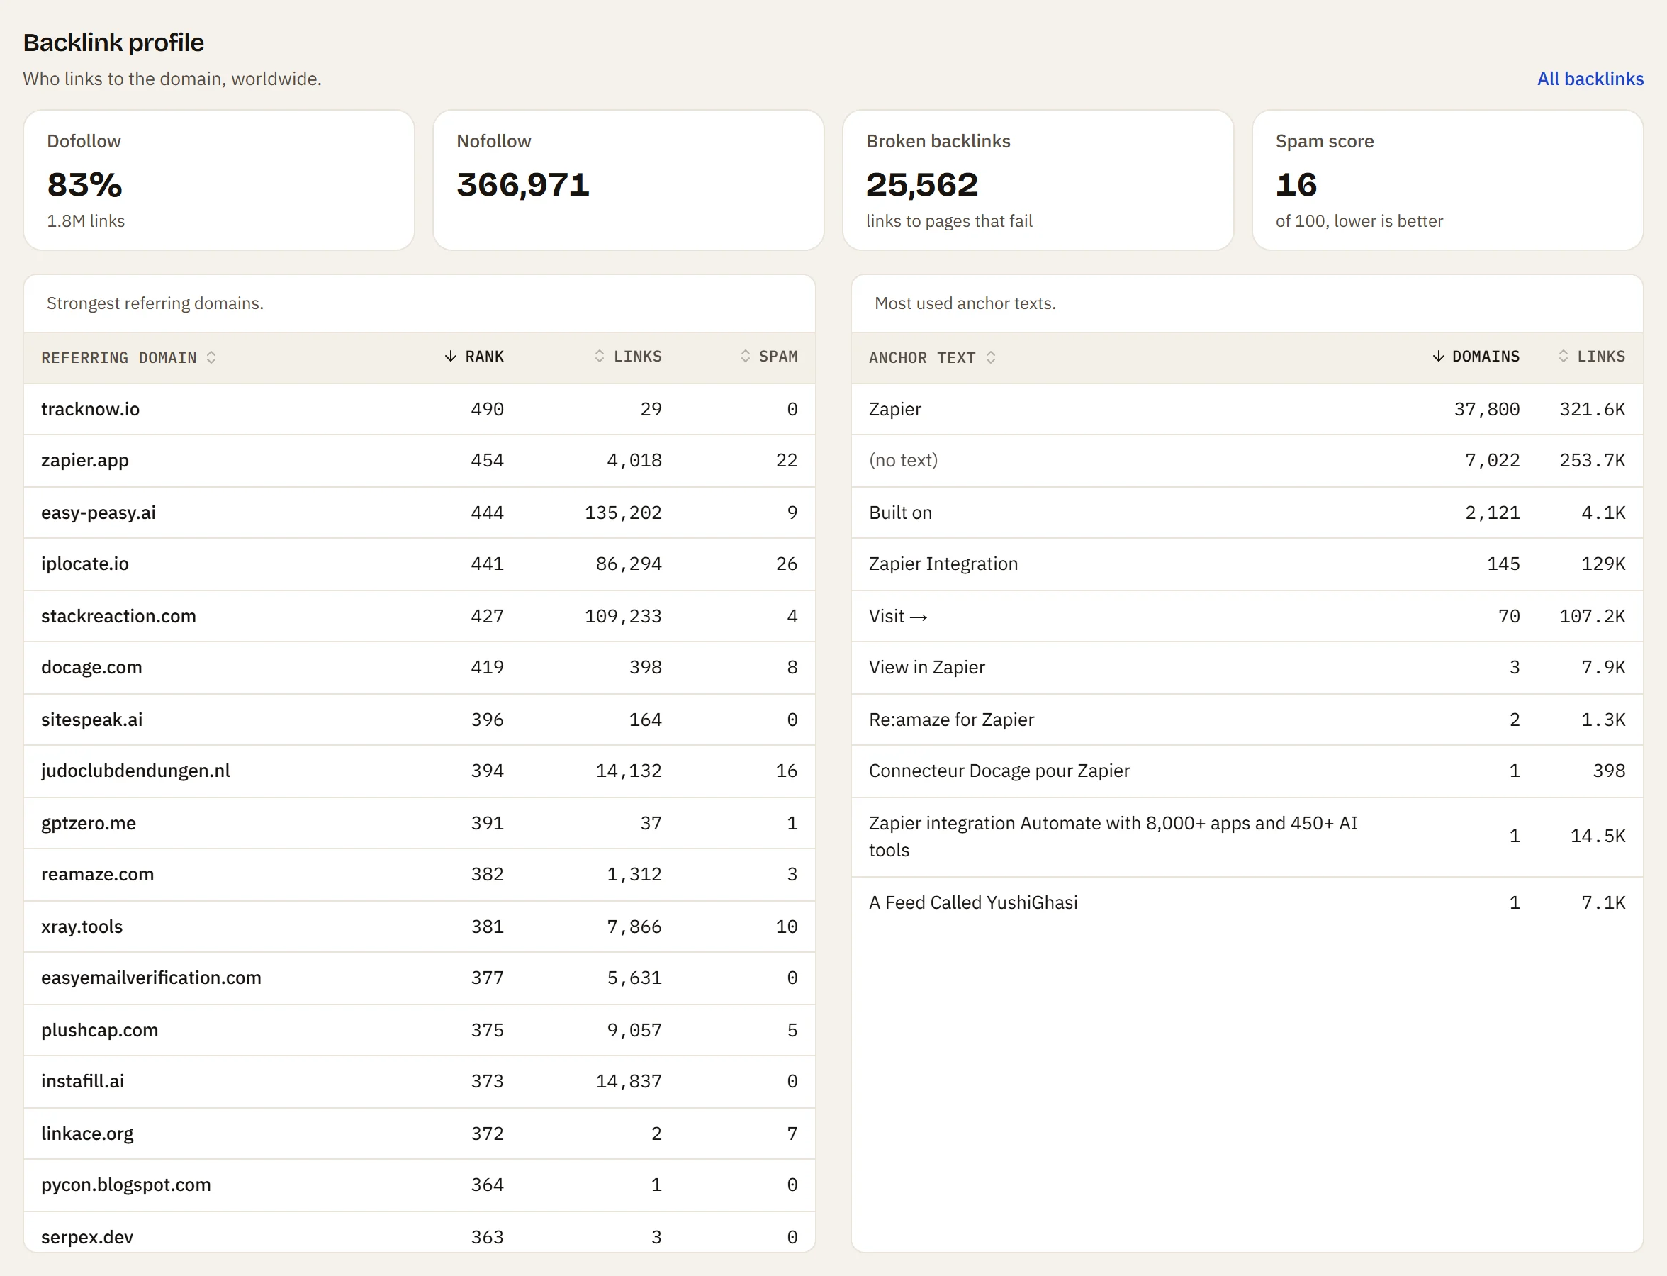The width and height of the screenshot is (1667, 1276).
Task: Sort anchors by Anchor Text header
Action: [932, 357]
